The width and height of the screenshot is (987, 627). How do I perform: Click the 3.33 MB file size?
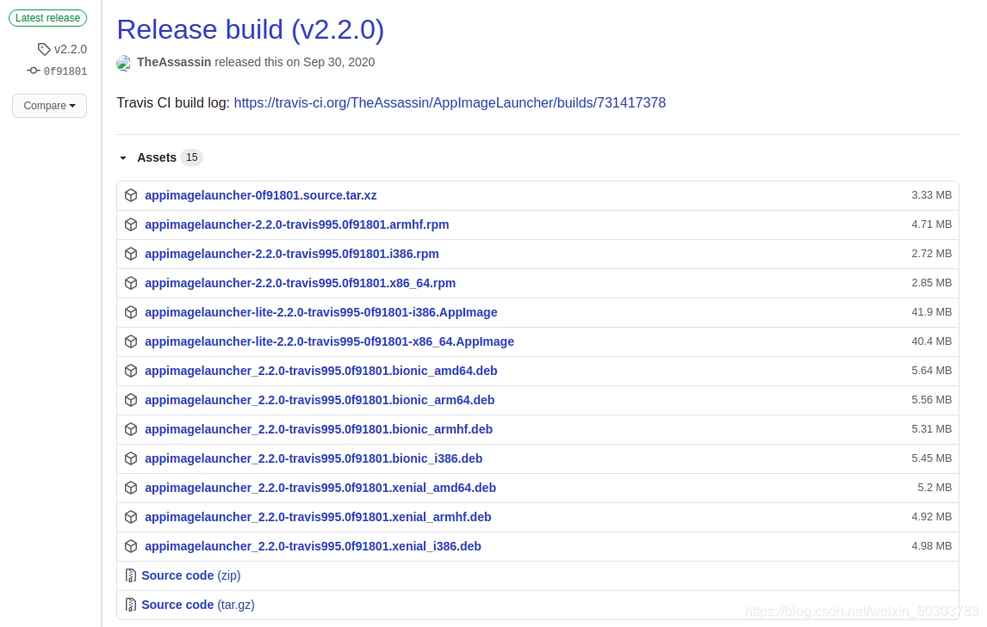tap(932, 195)
